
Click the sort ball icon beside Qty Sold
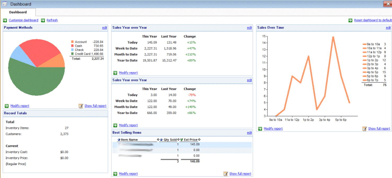click(x=161, y=140)
